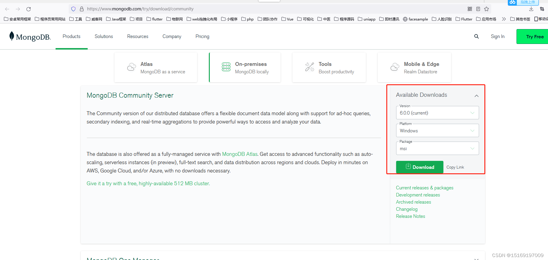Open the free 512 MB cluster link
548x260 pixels.
148,183
